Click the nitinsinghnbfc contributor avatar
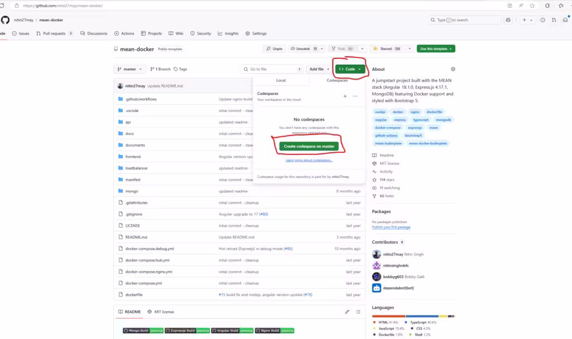Screen dimensions: 572x339 376,265
